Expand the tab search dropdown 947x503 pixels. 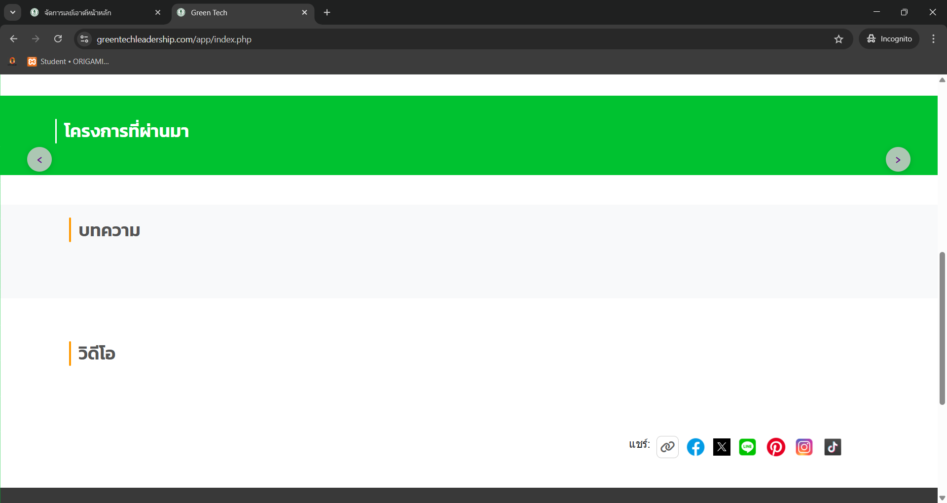pos(13,12)
